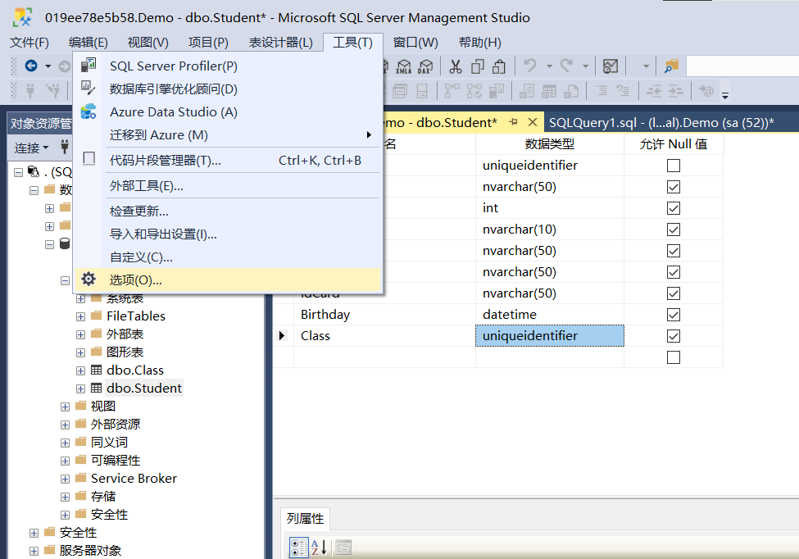Uncheck Allow Null for the Class row

(x=673, y=336)
